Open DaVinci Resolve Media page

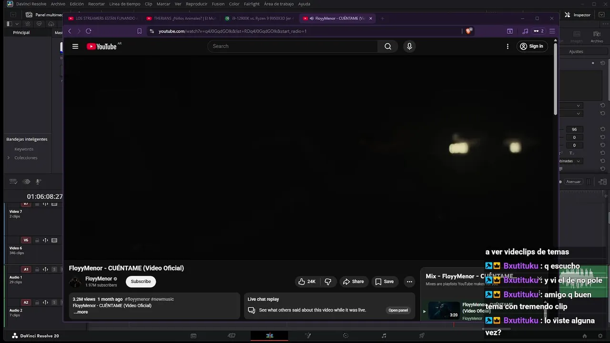point(193,336)
